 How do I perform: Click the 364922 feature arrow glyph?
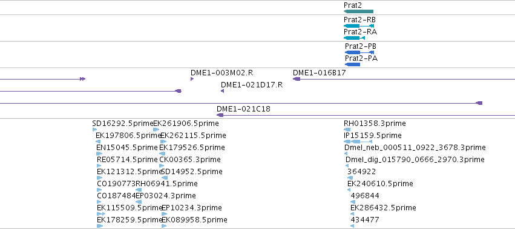click(350, 178)
